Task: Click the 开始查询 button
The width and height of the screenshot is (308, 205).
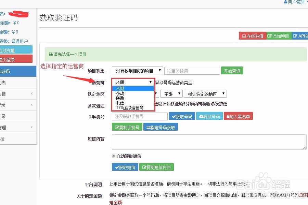Action: (232, 71)
